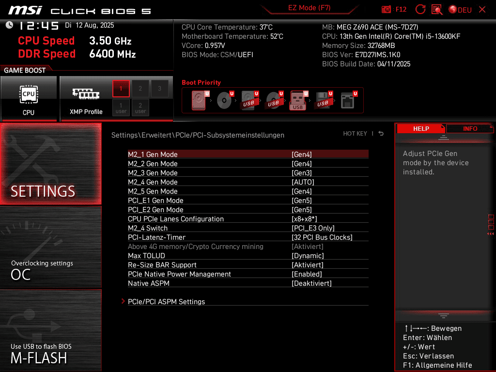Select XMP profile 3

(x=159, y=89)
